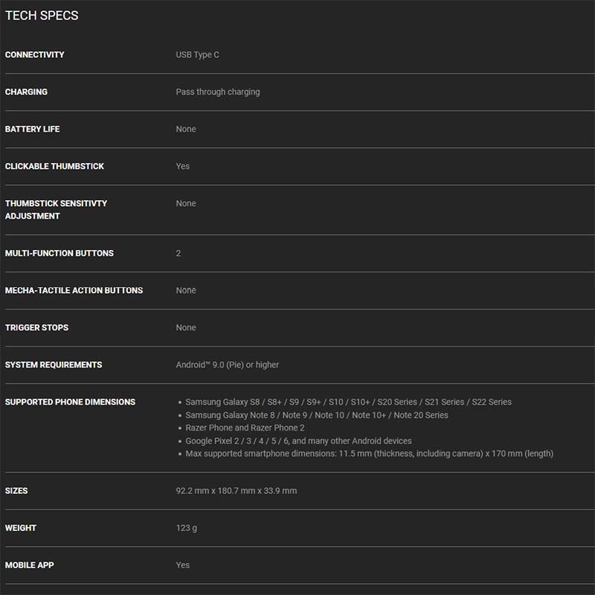Click the TECH SPECS heading

tap(42, 16)
